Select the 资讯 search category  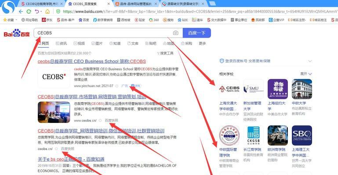[x=61, y=43]
